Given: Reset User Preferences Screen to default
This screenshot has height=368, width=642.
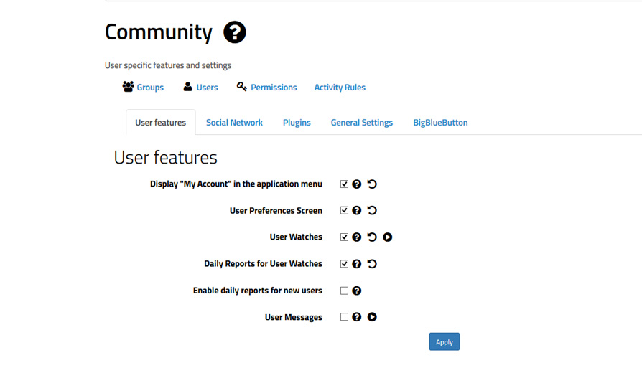Looking at the screenshot, I should click(372, 210).
